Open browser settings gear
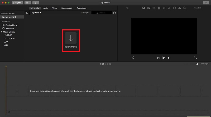211x117 pixels. point(114,13)
